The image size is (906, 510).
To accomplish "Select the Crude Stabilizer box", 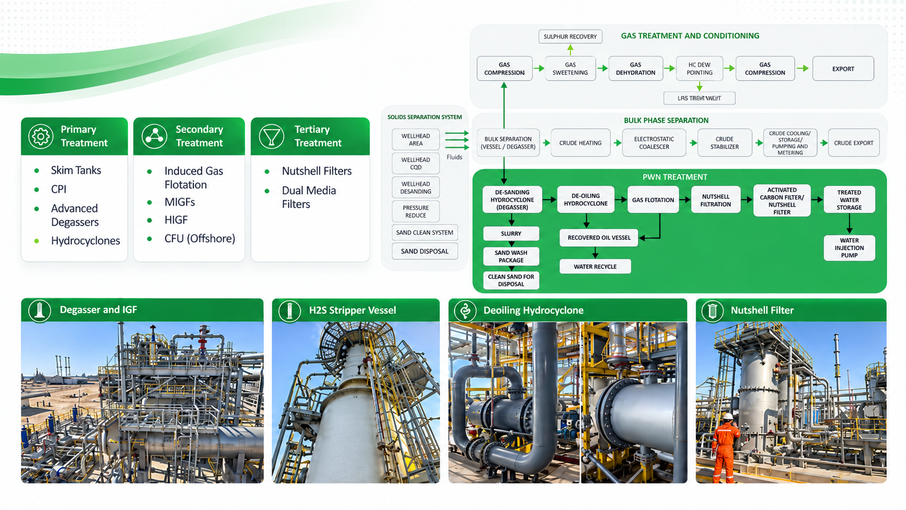I will coord(724,143).
